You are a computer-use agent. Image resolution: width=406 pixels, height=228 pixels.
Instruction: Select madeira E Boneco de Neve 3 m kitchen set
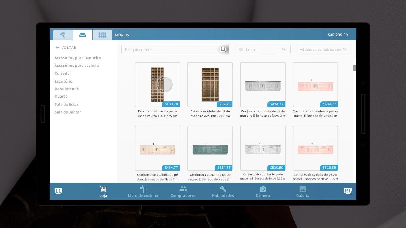point(263,85)
